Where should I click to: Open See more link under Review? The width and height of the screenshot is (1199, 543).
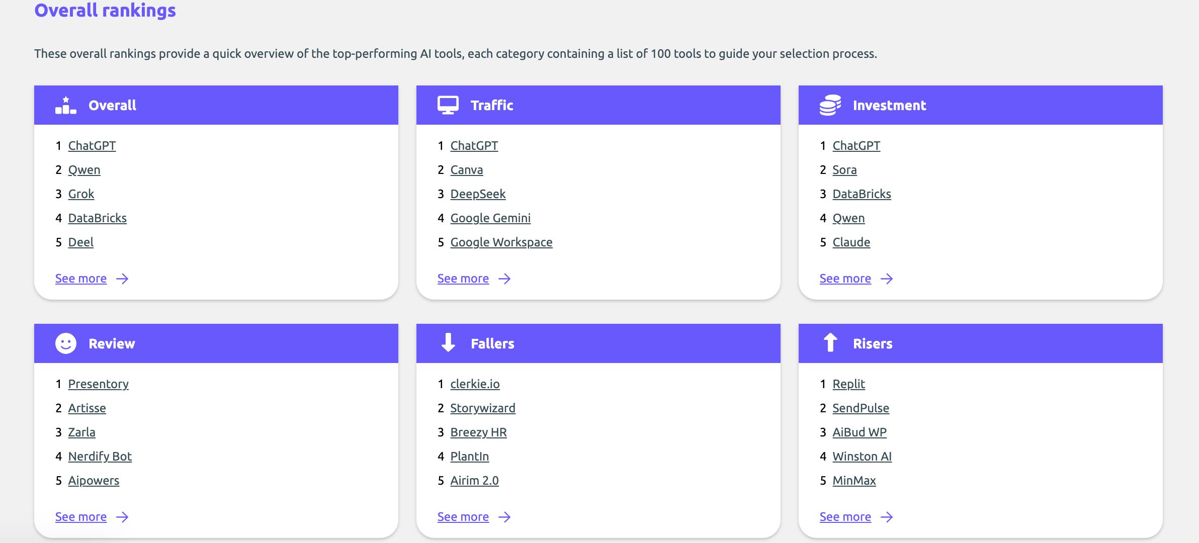81,517
